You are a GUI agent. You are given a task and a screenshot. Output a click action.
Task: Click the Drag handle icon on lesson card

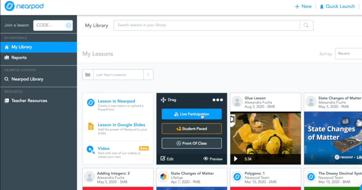pyautogui.click(x=163, y=100)
